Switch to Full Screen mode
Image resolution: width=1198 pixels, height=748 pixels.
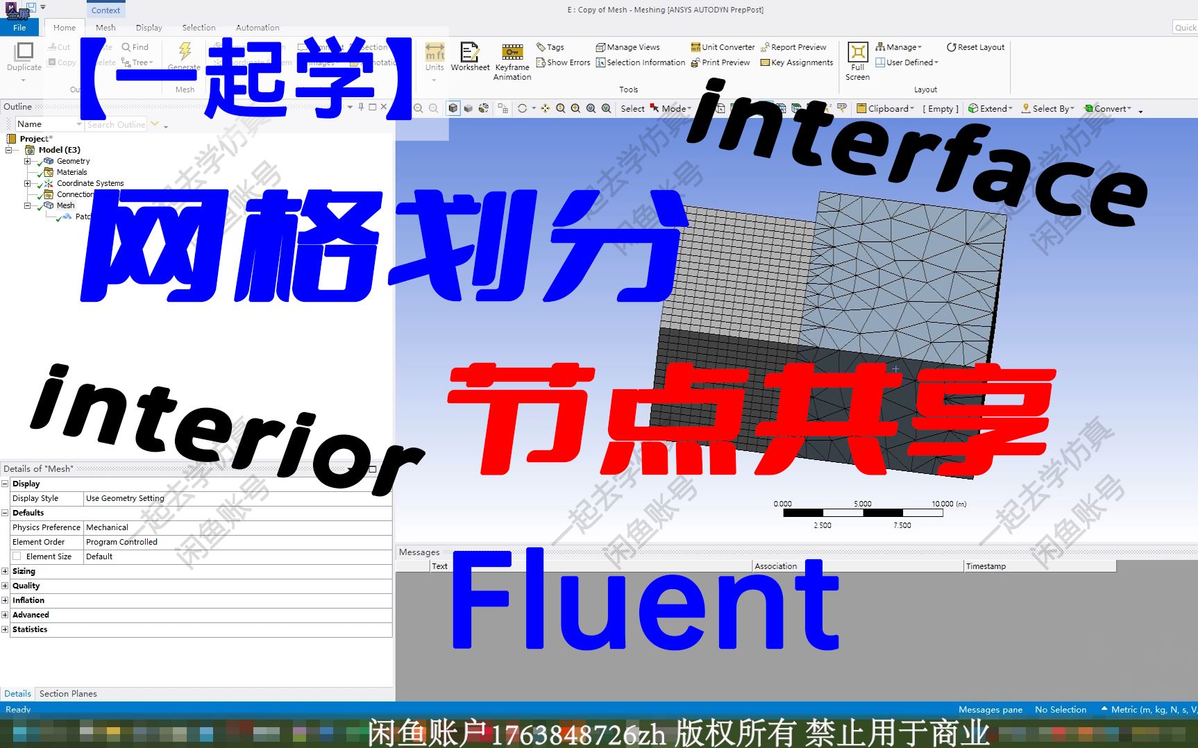(858, 61)
